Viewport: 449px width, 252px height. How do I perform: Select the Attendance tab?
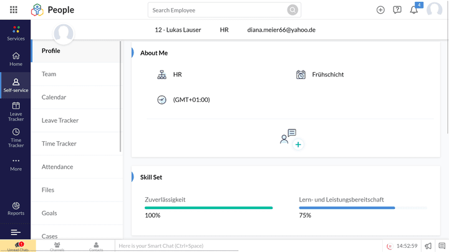[57, 167]
